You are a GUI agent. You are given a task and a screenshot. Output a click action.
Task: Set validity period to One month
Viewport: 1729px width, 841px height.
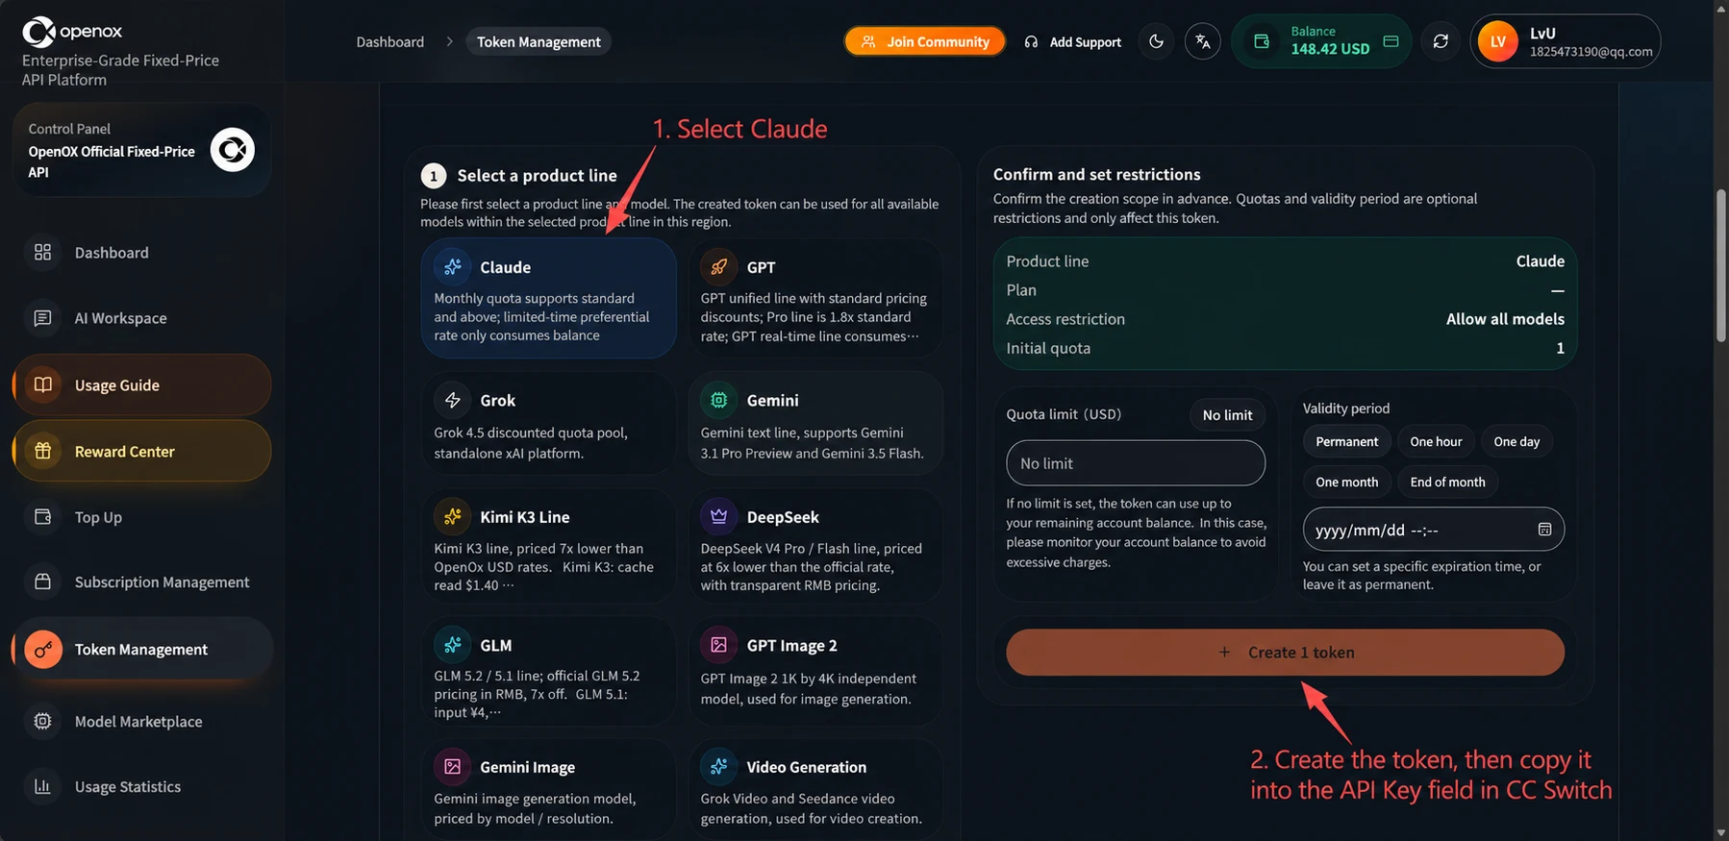point(1346,482)
